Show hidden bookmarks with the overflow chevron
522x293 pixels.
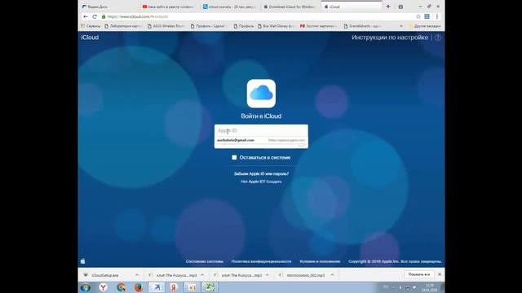pos(401,26)
